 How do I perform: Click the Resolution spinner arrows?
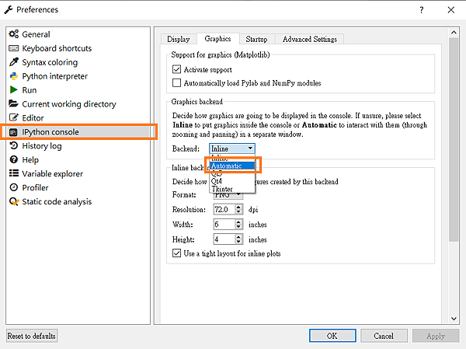[238, 209]
